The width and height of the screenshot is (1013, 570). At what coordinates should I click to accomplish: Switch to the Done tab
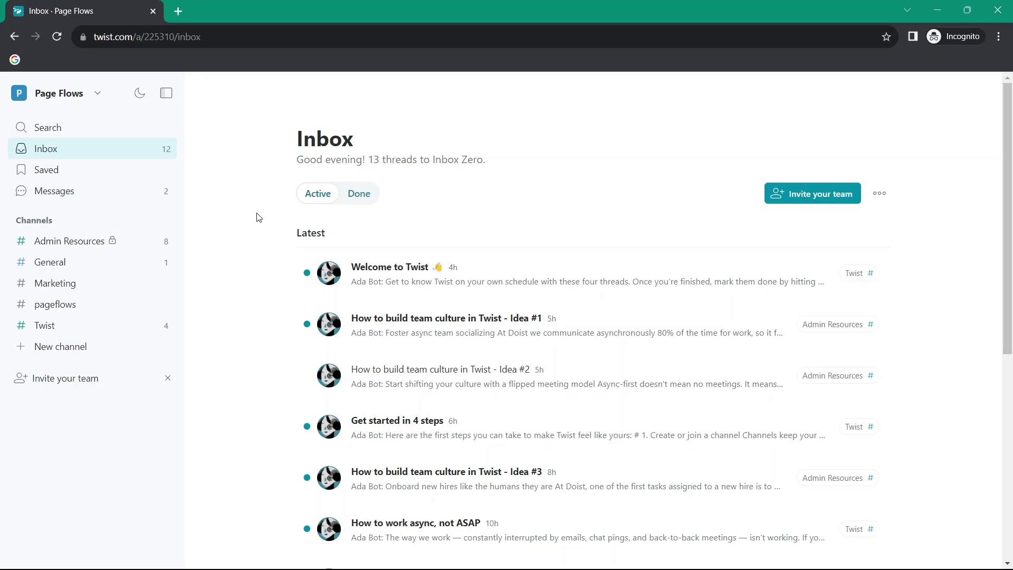[358, 194]
